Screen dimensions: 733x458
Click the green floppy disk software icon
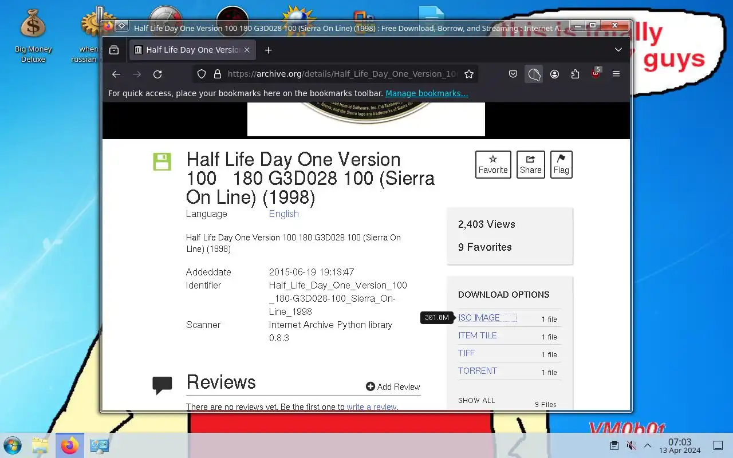coord(162,161)
